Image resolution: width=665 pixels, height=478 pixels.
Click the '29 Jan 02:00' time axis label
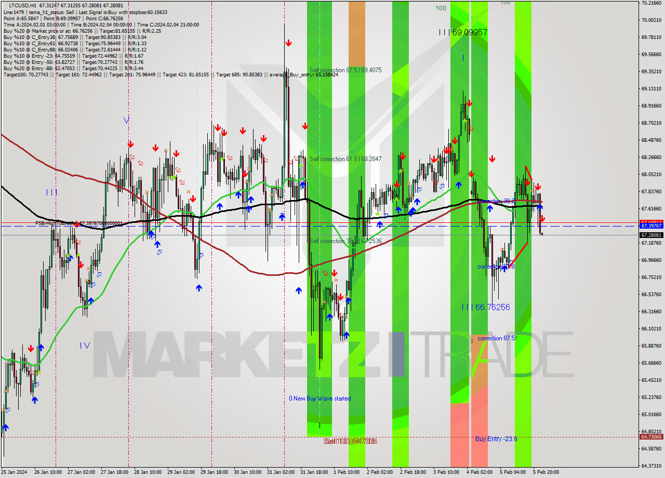181,472
